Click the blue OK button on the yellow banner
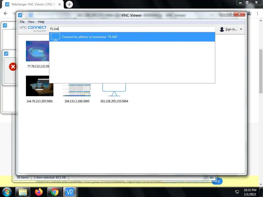The height and width of the screenshot is (197, 263). (218, 181)
